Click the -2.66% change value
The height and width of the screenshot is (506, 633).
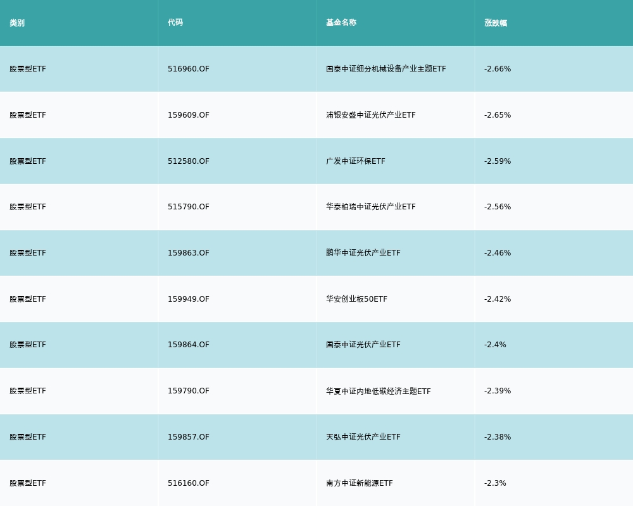[498, 69]
